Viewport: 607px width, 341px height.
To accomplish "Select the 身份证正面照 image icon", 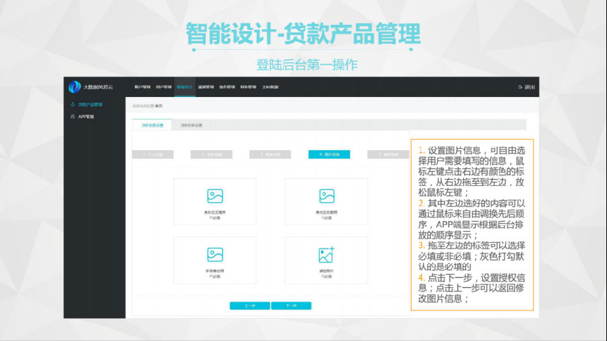I will coord(214,195).
